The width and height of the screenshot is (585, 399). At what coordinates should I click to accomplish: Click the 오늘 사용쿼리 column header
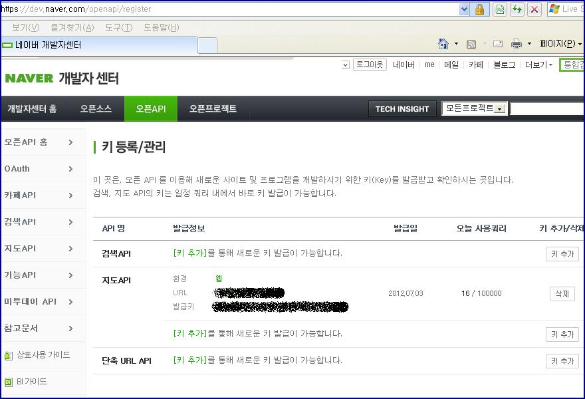(481, 228)
